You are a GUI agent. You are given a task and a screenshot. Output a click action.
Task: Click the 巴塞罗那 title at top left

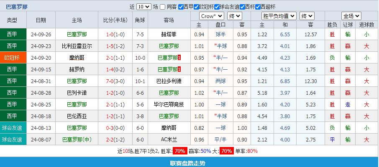(18, 7)
